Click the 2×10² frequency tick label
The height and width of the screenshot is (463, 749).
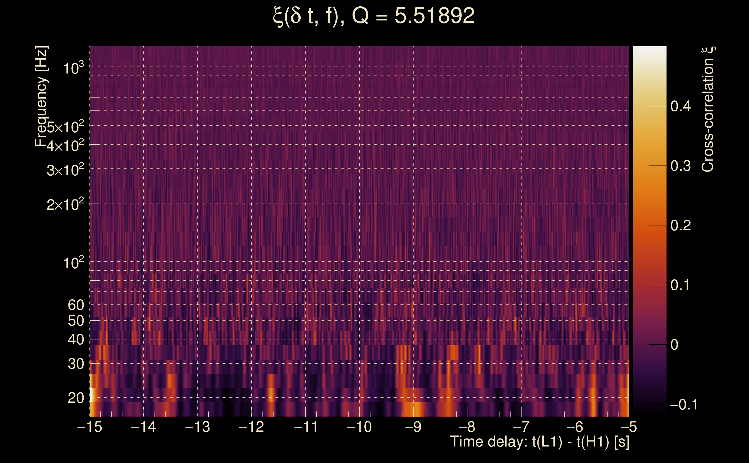point(65,204)
